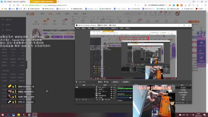This screenshot has height=117, width=208.
Task: Add a new source with the plus icon
Action: (97, 99)
